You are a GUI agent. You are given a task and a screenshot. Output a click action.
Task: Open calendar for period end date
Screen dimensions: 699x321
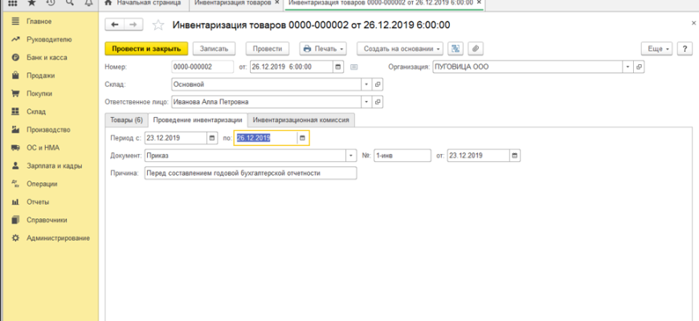(302, 138)
